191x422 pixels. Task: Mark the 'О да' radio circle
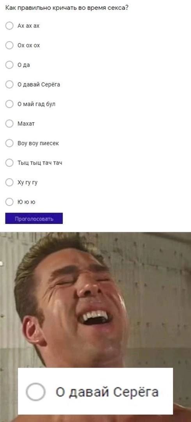(x=9, y=65)
